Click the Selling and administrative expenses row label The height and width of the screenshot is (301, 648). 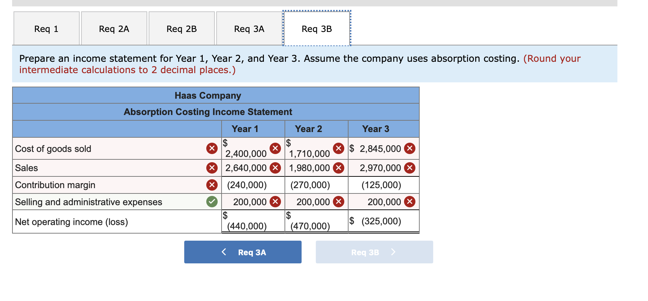(x=89, y=202)
